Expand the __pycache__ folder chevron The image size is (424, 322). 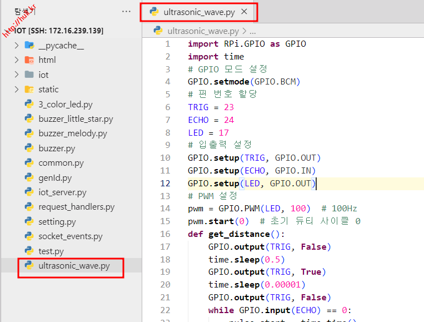17,46
